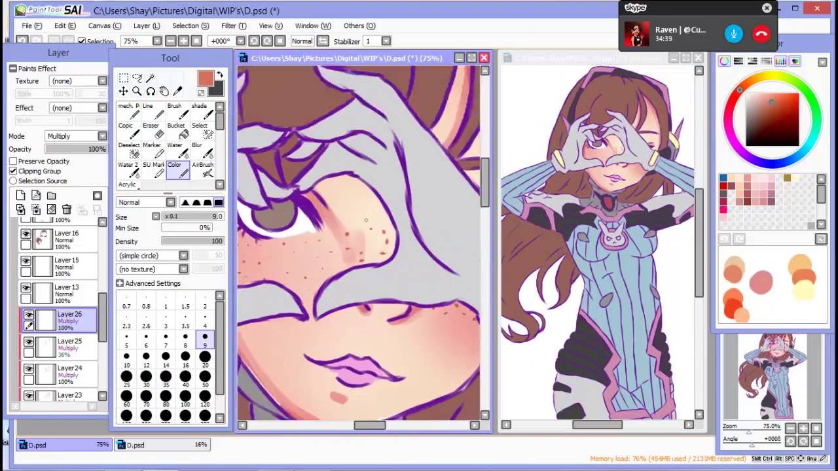The width and height of the screenshot is (838, 471).
Task: Select the Rotate view tool
Action: pos(151,92)
